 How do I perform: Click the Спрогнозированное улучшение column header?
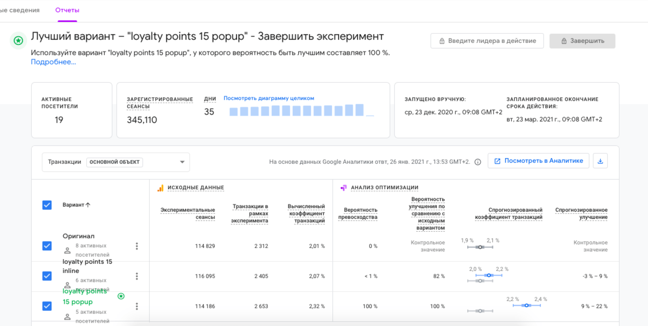(581, 213)
